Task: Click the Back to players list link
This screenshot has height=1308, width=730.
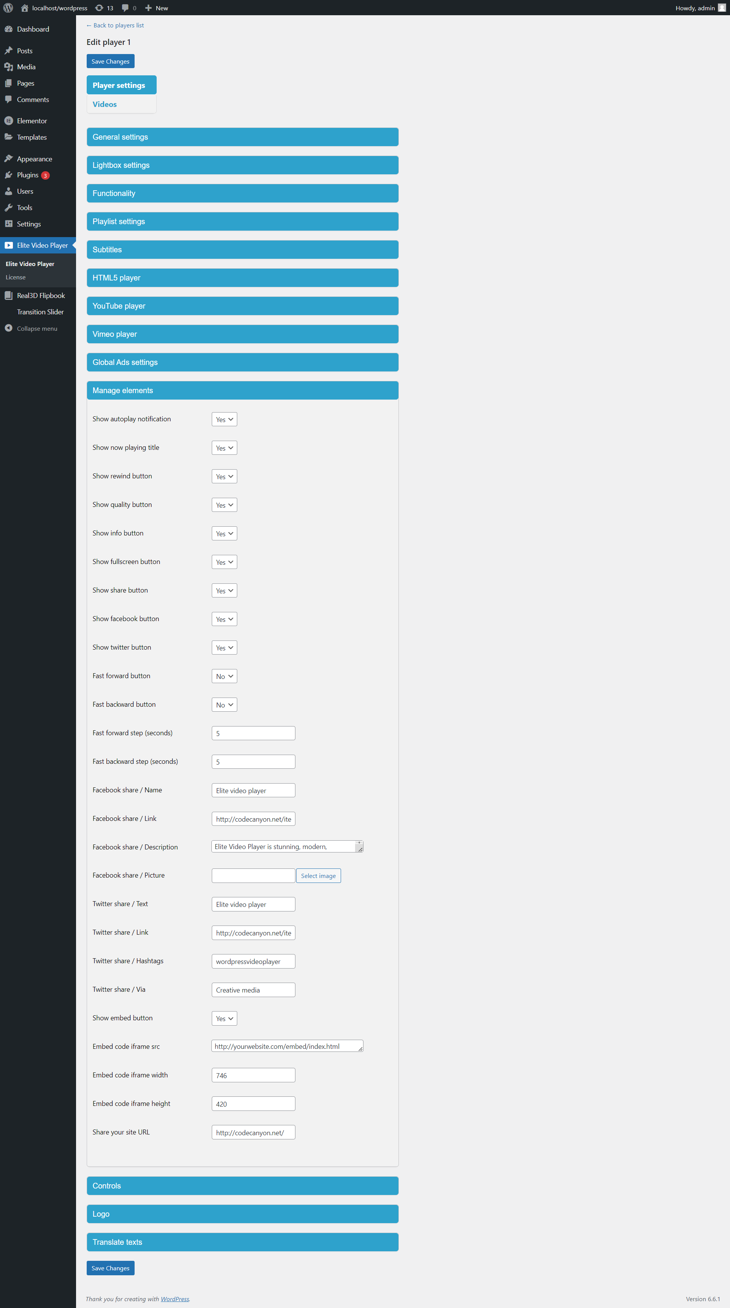Action: tap(115, 25)
